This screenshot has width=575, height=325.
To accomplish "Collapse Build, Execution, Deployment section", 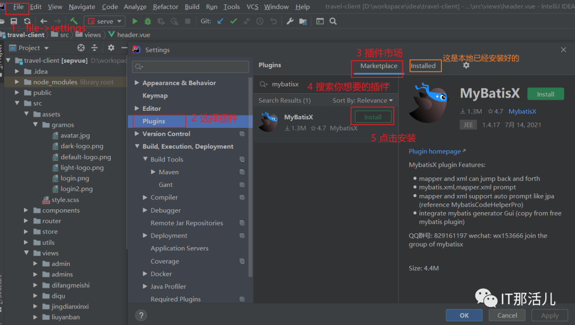I will [137, 147].
